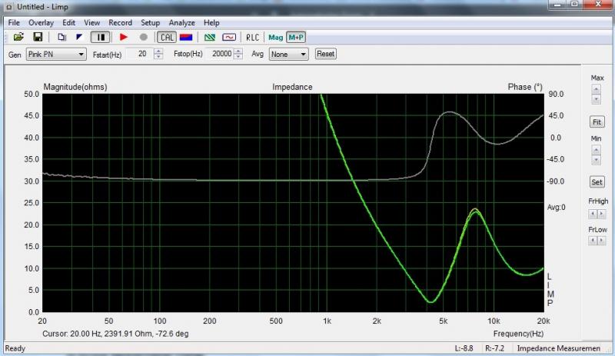Open the Overlay menu
The width and height of the screenshot is (615, 356).
(42, 23)
